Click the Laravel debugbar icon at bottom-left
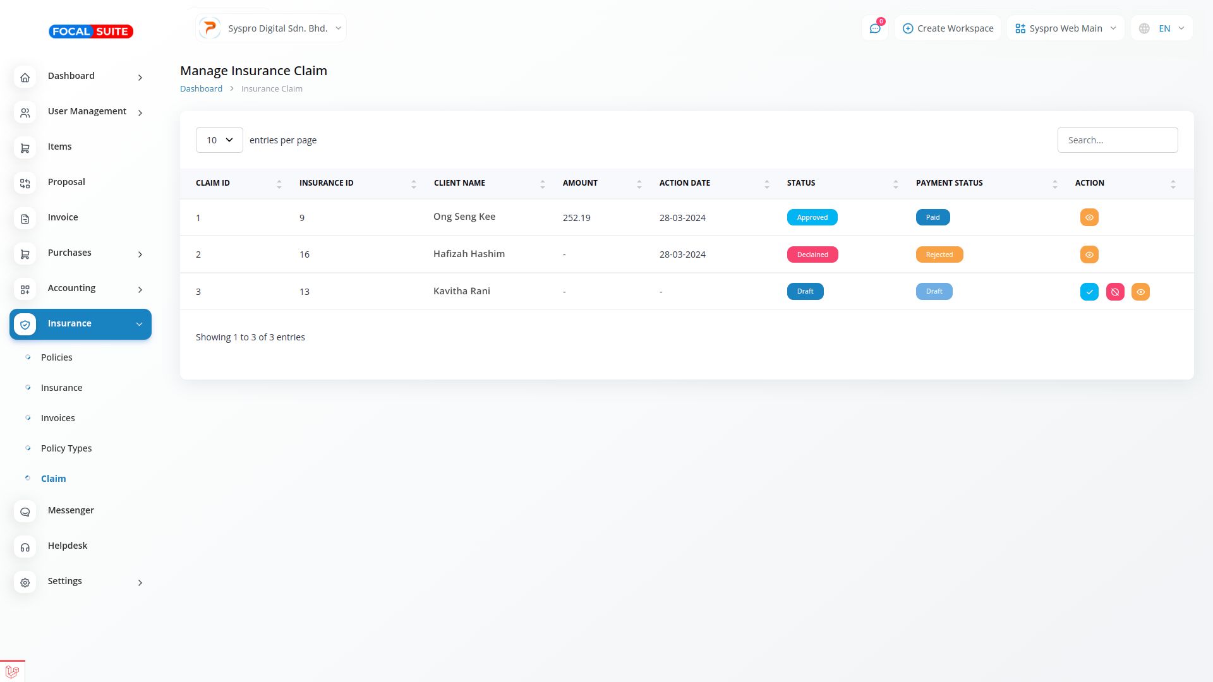The image size is (1213, 682). coord(12,672)
